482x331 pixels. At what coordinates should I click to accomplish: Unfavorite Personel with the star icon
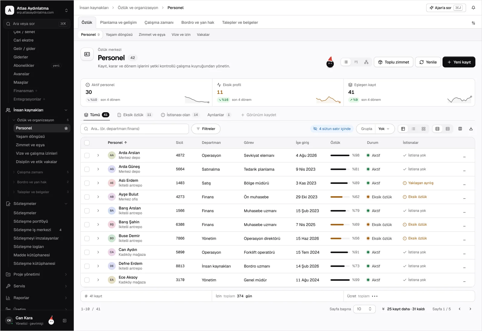coord(66,128)
